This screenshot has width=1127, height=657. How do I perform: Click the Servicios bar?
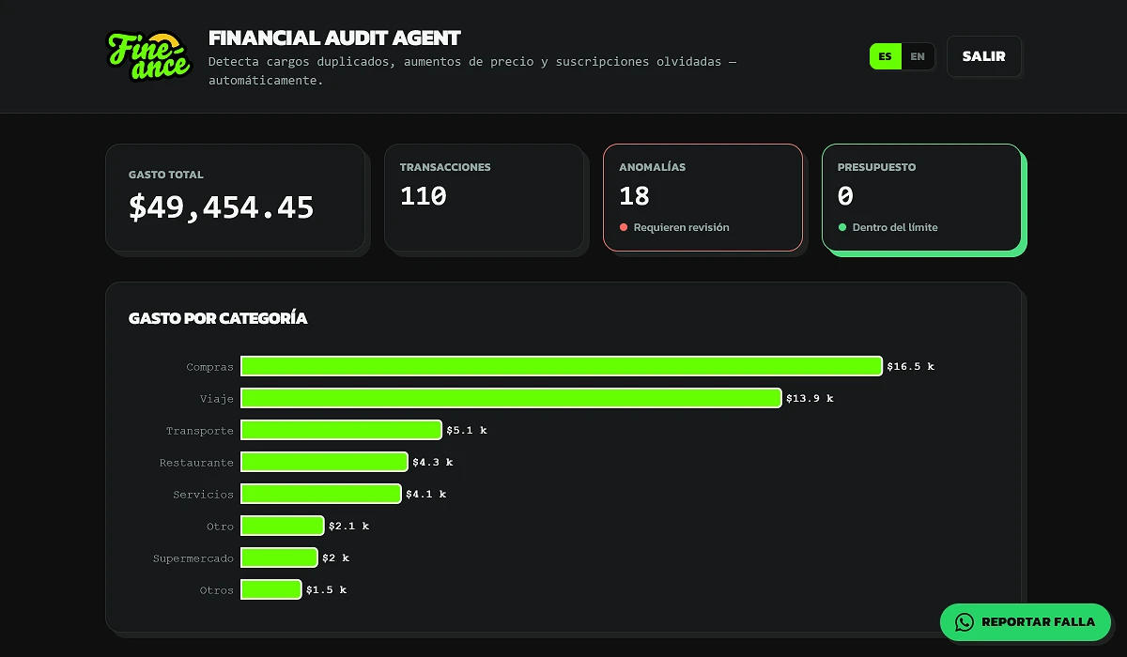point(321,494)
